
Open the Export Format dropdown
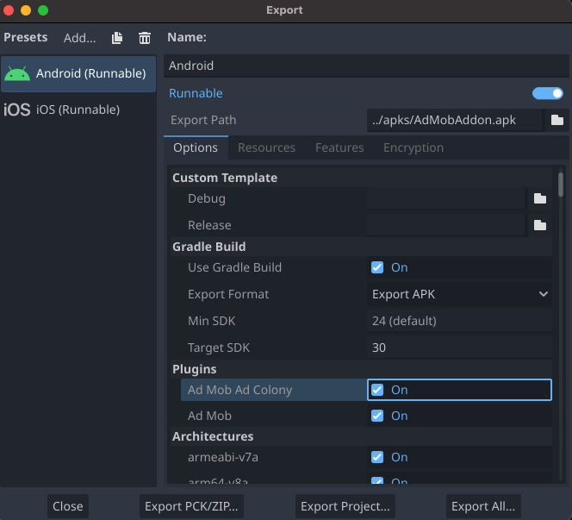[459, 294]
